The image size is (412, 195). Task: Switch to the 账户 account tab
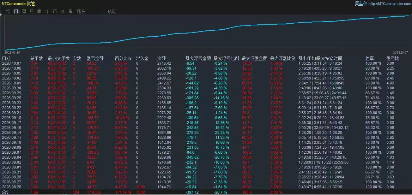pyautogui.click(x=81, y=12)
